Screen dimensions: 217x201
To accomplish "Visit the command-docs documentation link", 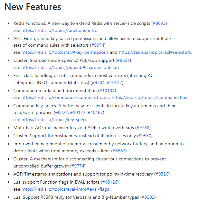I will point(66,98).
